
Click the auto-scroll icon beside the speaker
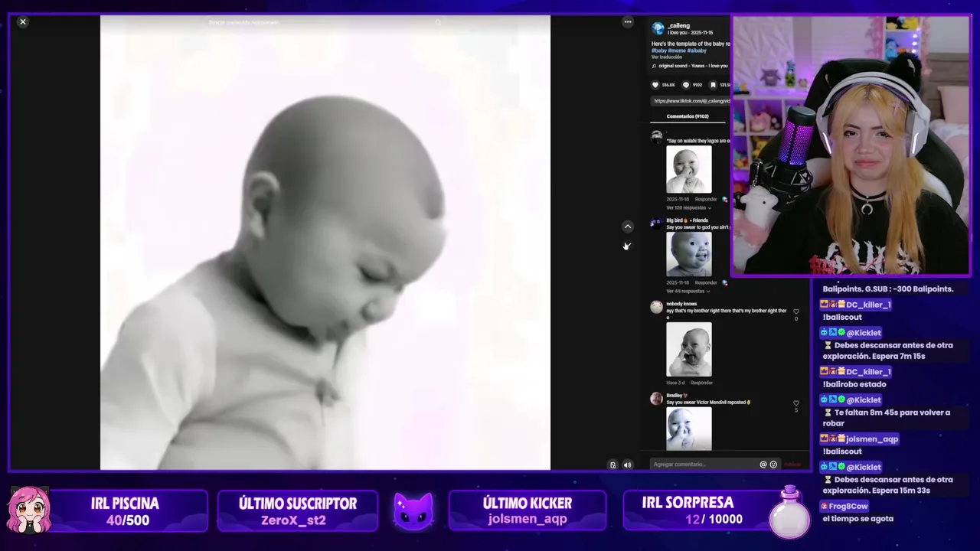tap(613, 465)
